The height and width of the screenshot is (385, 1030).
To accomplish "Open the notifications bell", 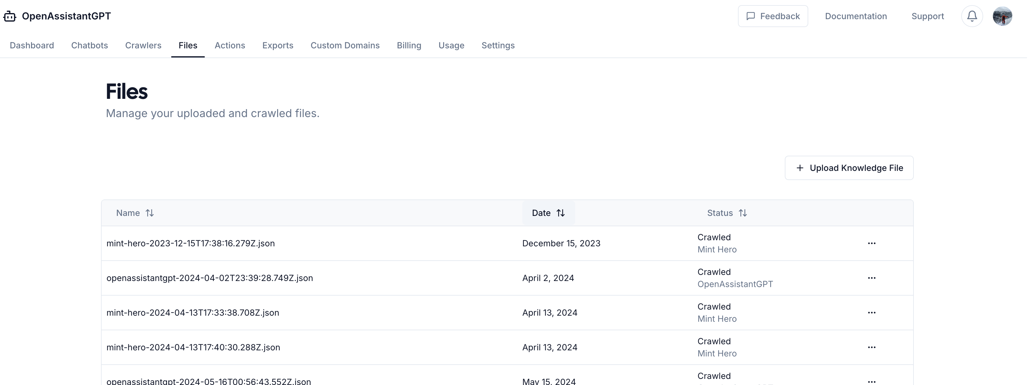I will [x=972, y=16].
